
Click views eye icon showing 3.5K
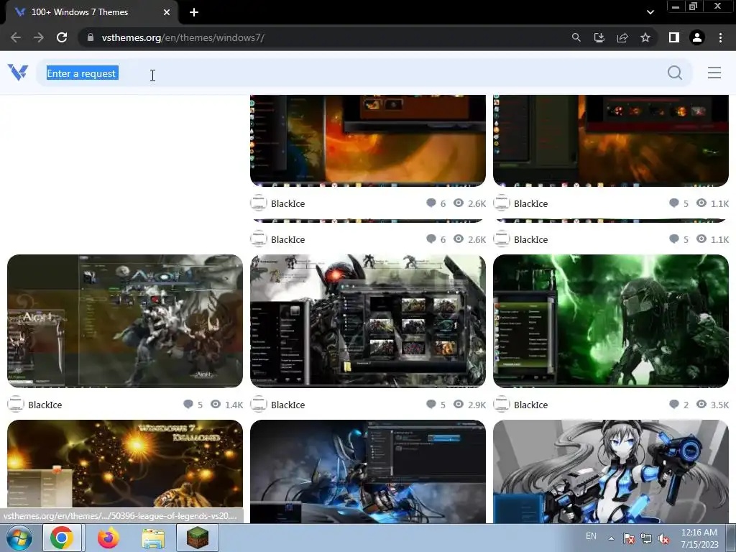coord(701,404)
